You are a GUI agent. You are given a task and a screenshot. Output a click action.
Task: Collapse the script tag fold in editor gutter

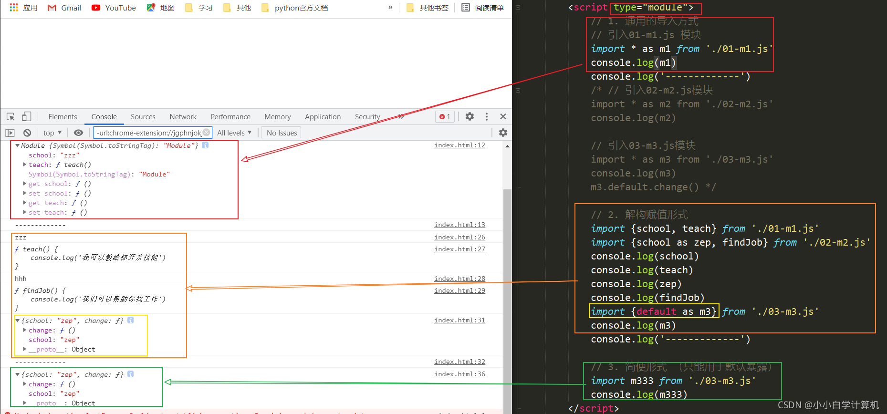pyautogui.click(x=518, y=8)
